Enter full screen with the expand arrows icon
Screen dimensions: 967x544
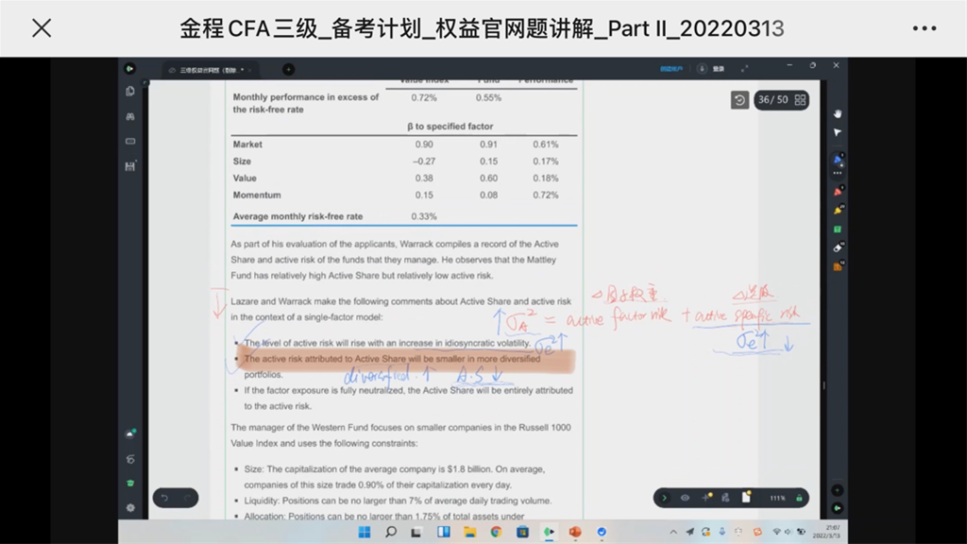tap(744, 68)
